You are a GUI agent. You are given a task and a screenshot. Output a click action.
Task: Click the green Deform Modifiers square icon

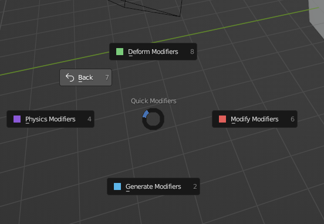click(x=120, y=52)
